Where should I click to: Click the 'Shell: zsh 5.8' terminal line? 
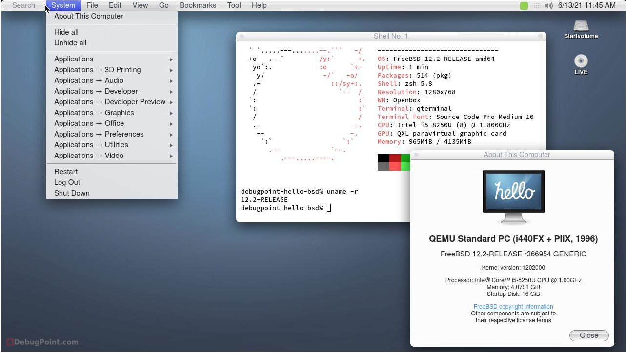[x=405, y=84]
